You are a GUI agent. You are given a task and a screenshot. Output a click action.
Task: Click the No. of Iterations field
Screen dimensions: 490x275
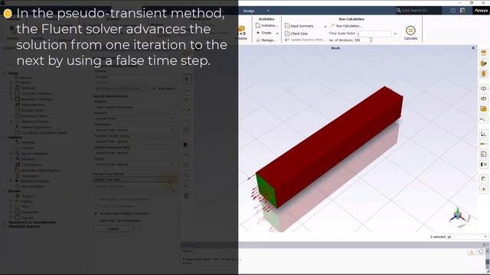pyautogui.click(x=361, y=40)
